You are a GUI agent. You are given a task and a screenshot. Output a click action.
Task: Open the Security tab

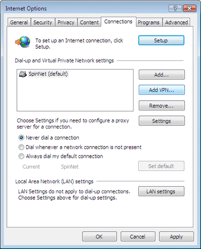point(43,23)
